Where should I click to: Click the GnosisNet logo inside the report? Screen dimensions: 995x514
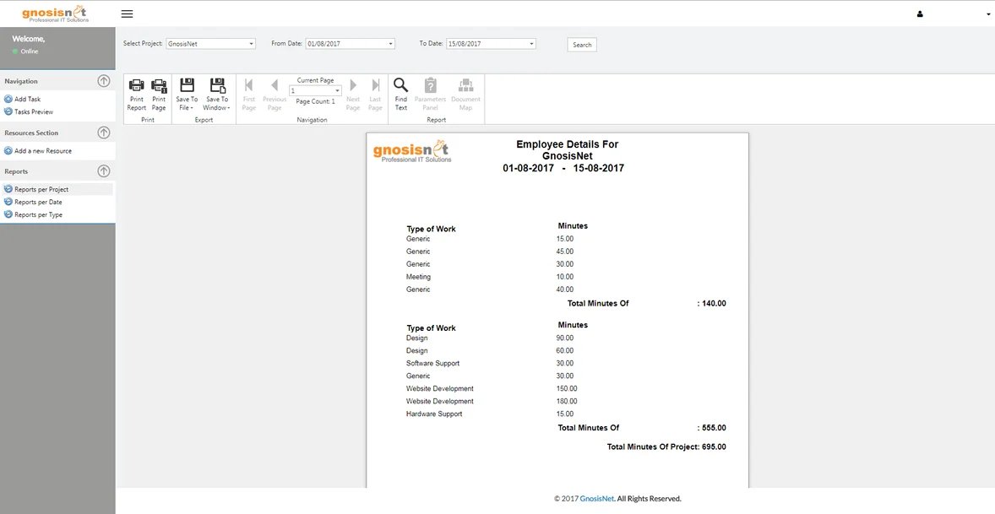[412, 151]
